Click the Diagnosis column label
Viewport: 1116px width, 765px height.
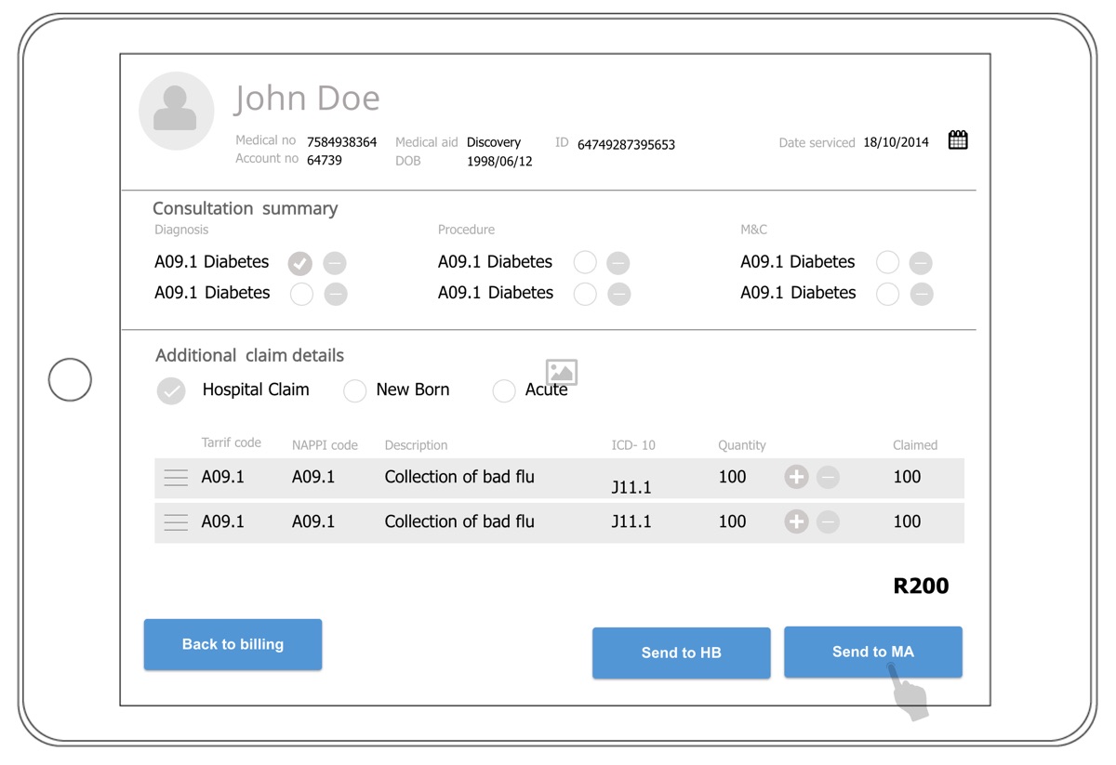(x=181, y=230)
